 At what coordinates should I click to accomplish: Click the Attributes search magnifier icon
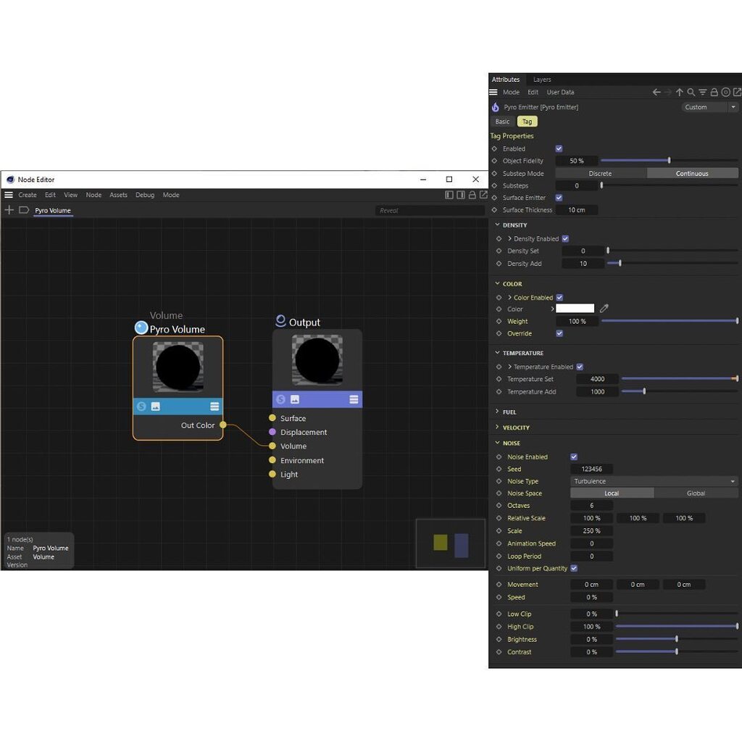(x=691, y=92)
